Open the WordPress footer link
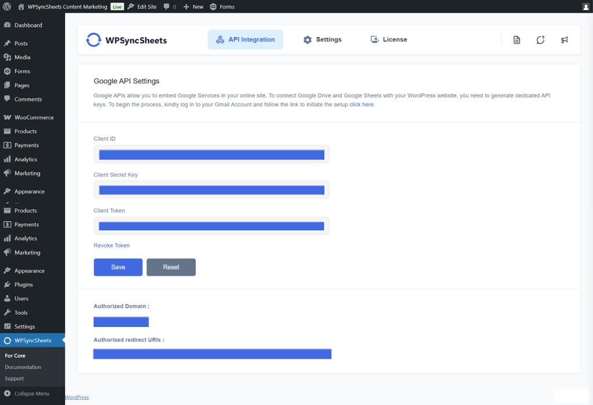The image size is (593, 405). tap(77, 397)
